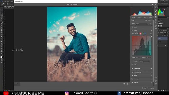The image size is (169, 95).
Task: Select parametric curve adjust mode
Action: (x=136, y=34)
